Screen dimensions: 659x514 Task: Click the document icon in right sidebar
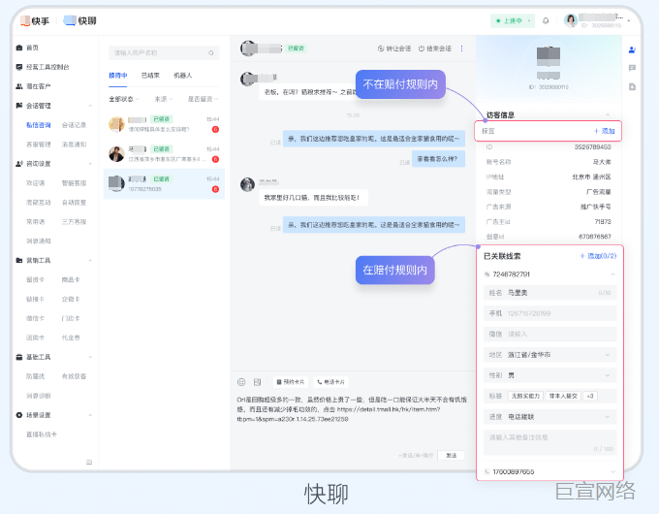coord(632,86)
